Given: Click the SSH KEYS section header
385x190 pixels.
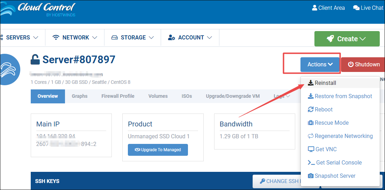Looking at the screenshot, I should [x=48, y=181].
